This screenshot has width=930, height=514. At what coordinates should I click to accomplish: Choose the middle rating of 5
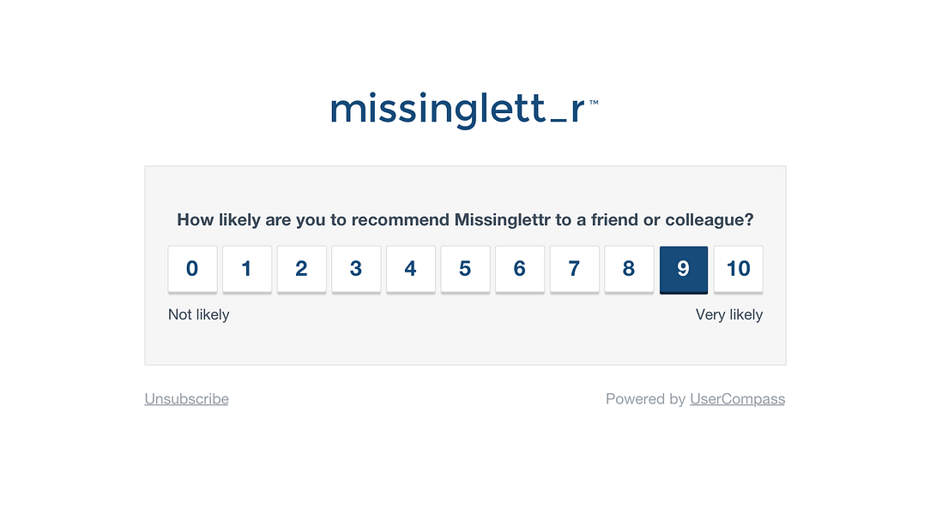pyautogui.click(x=465, y=269)
